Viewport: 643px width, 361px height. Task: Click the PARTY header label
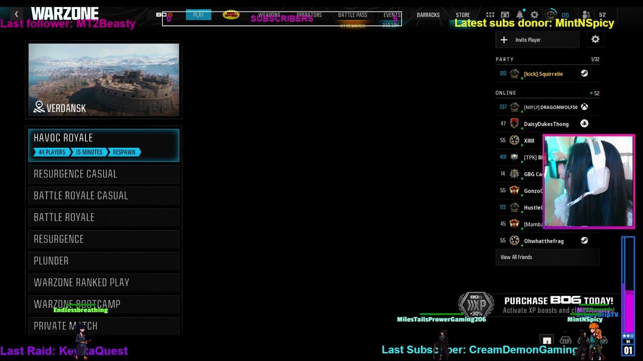pyautogui.click(x=504, y=59)
